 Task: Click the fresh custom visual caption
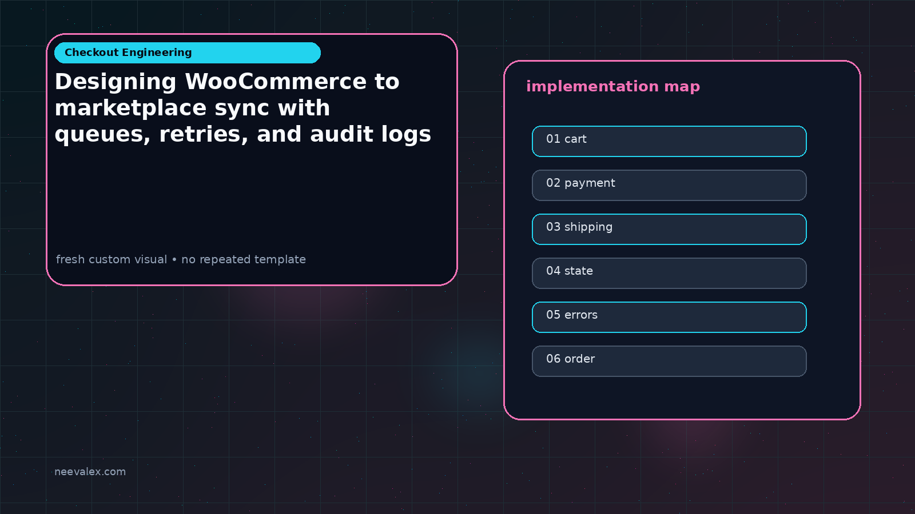[x=181, y=259]
